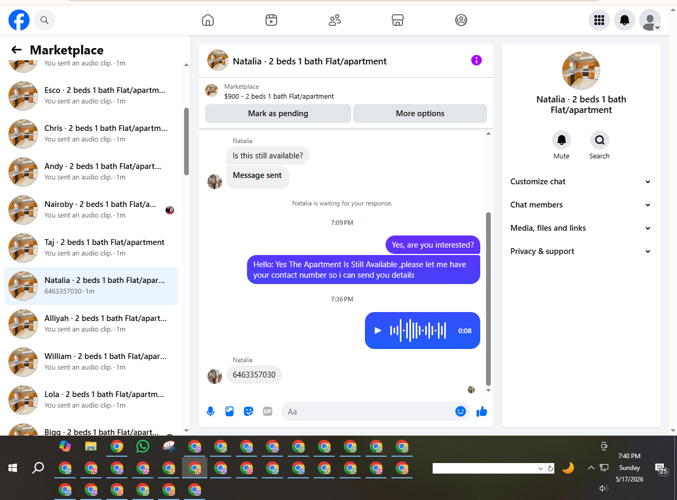Click the conversation list scrollbar thumb
The width and height of the screenshot is (677, 500).
(186, 141)
